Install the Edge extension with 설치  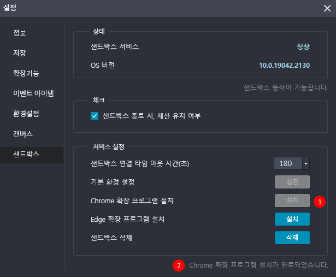[292, 219]
